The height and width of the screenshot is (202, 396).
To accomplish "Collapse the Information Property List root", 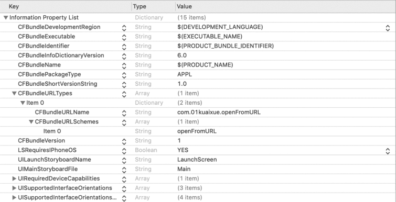I will pos(6,18).
